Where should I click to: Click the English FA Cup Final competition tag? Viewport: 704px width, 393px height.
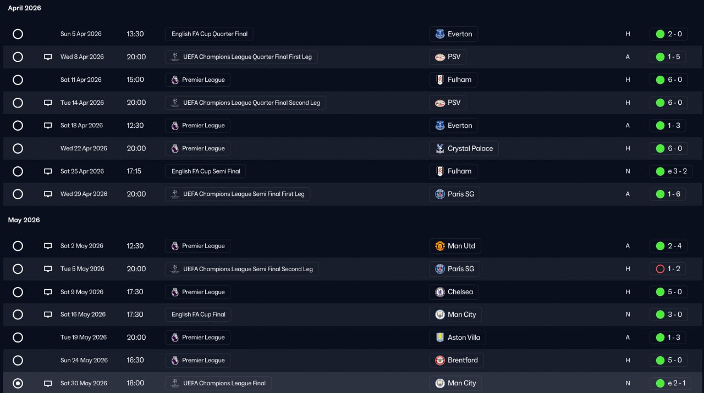click(198, 315)
